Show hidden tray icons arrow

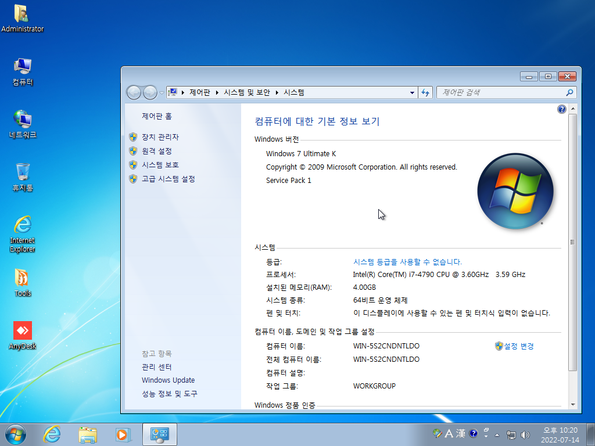click(x=497, y=435)
